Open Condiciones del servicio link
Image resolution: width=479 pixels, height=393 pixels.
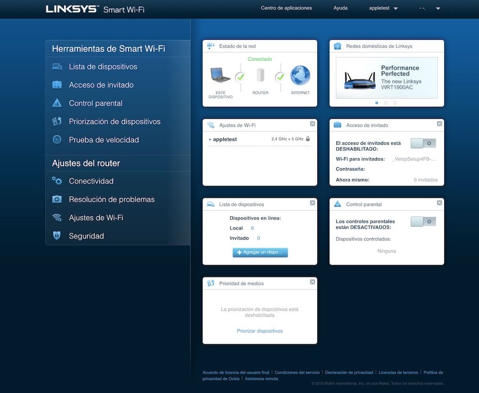pos(297,372)
